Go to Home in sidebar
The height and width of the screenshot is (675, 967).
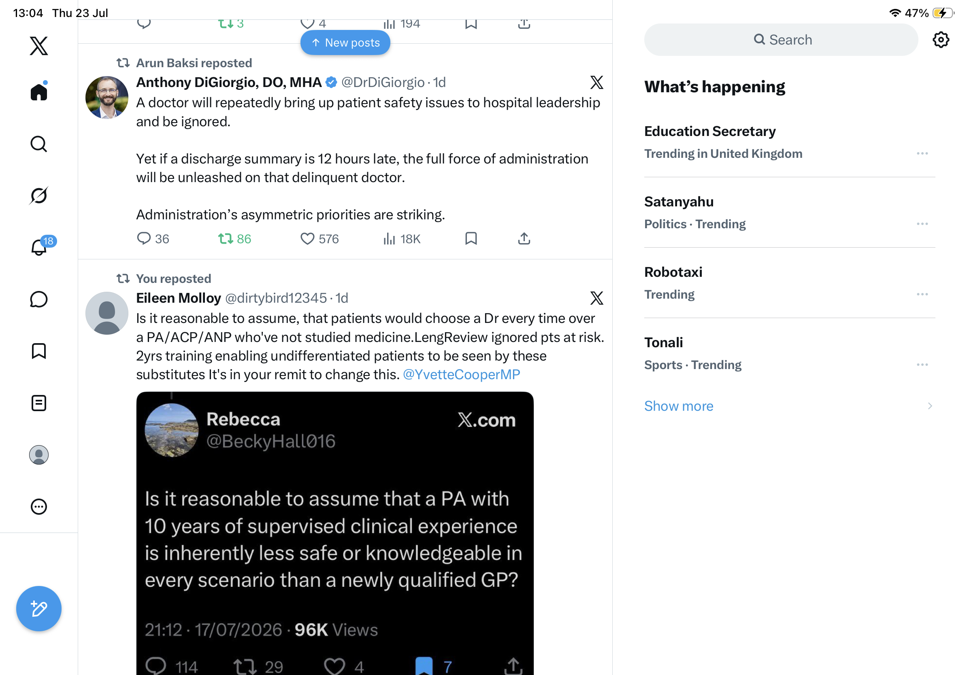point(39,91)
